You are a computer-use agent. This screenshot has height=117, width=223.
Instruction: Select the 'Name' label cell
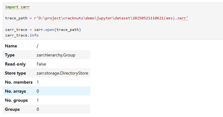[11, 46]
